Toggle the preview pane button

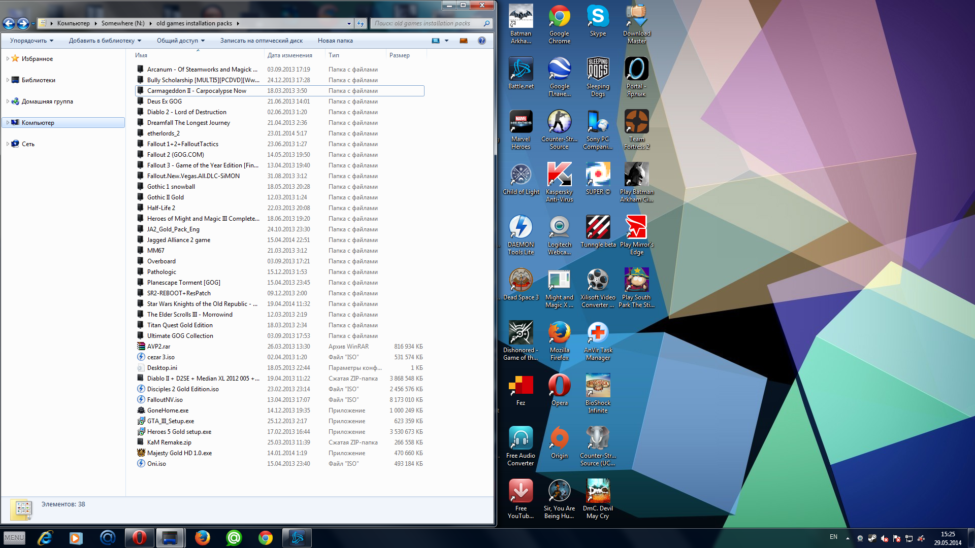463,41
